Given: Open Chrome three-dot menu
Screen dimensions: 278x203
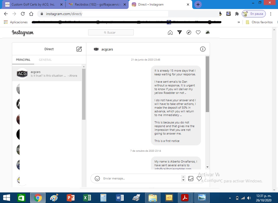Looking at the screenshot, I should 271,14.
